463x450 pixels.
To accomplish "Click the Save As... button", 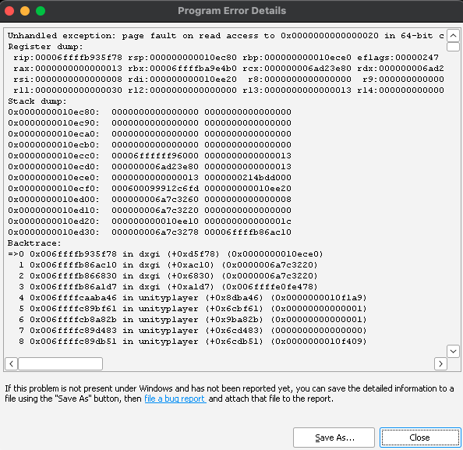I will pos(334,438).
